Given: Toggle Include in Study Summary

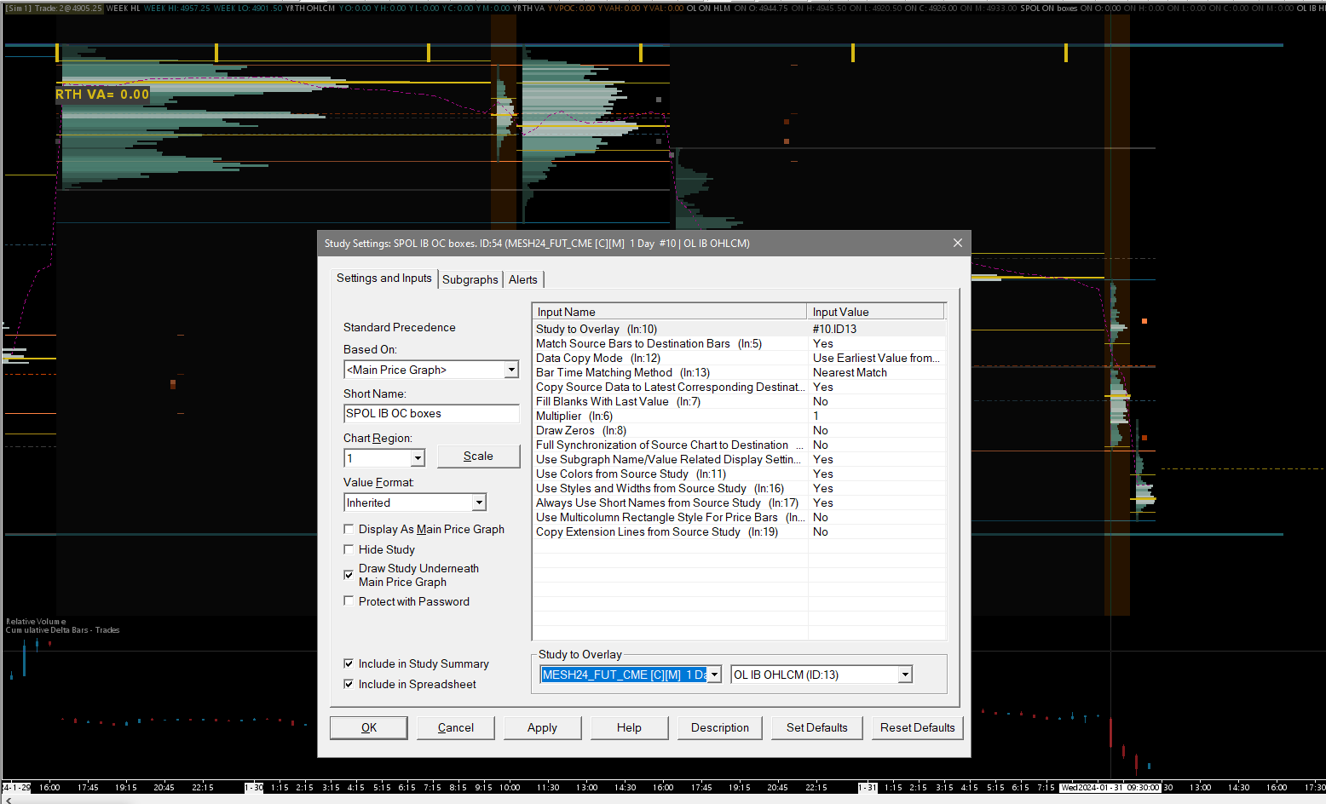Looking at the screenshot, I should (349, 663).
